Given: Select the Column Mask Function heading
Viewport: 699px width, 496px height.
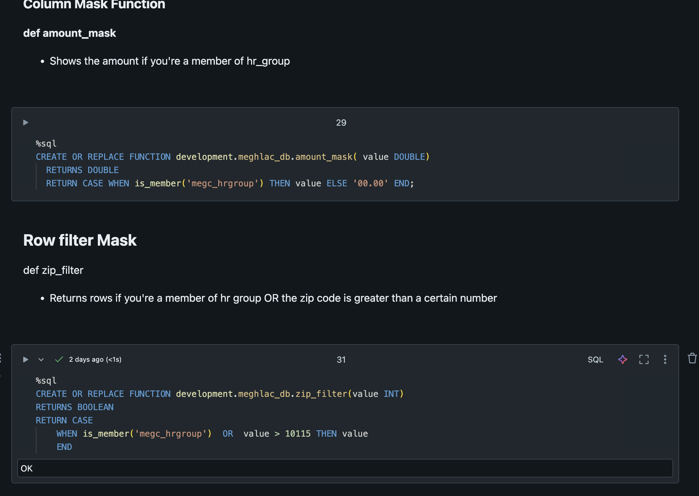Looking at the screenshot, I should 95,5.
